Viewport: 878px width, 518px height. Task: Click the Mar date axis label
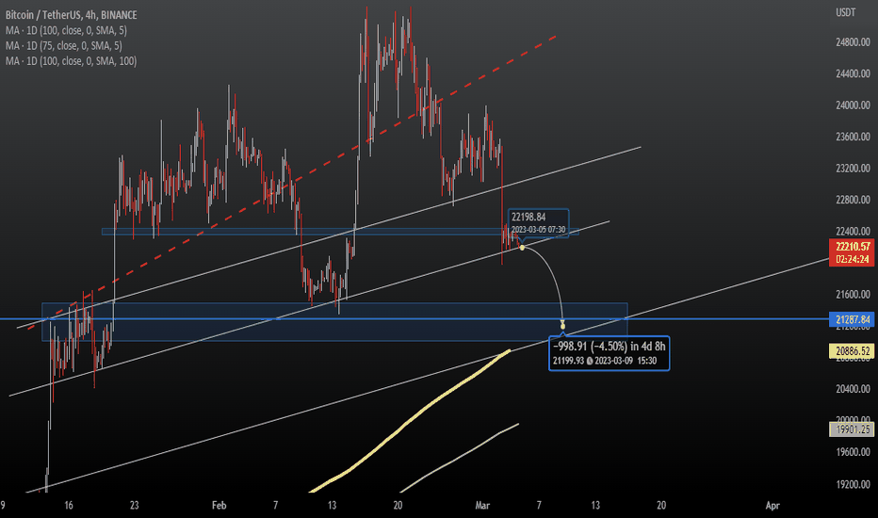(482, 505)
